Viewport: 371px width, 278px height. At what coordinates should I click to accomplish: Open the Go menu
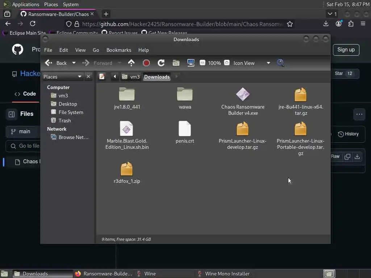point(96,50)
